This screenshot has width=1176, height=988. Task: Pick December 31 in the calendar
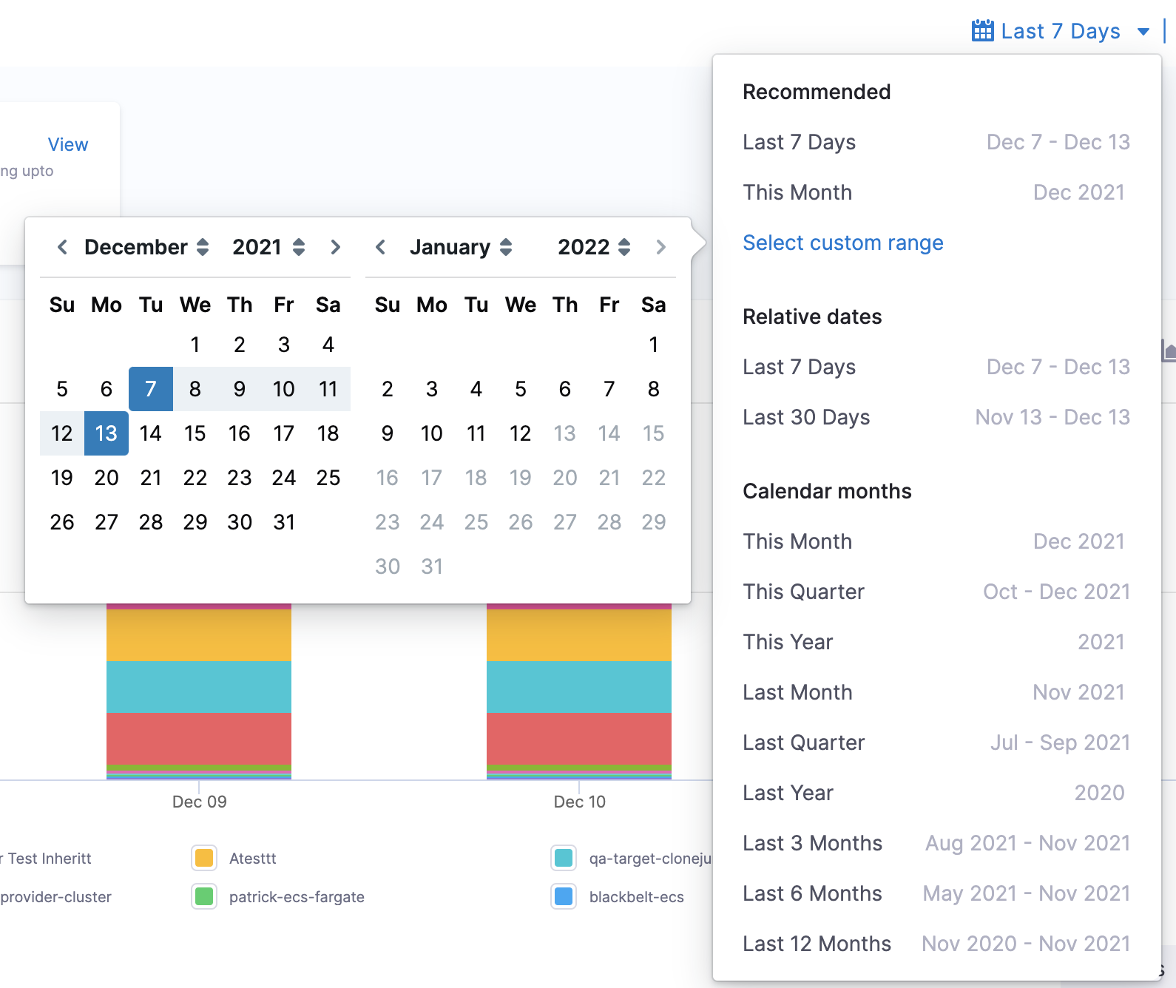[284, 522]
